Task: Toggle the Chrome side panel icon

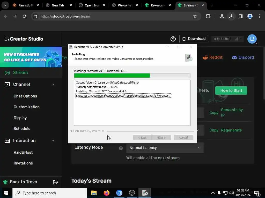Action: 241,16
